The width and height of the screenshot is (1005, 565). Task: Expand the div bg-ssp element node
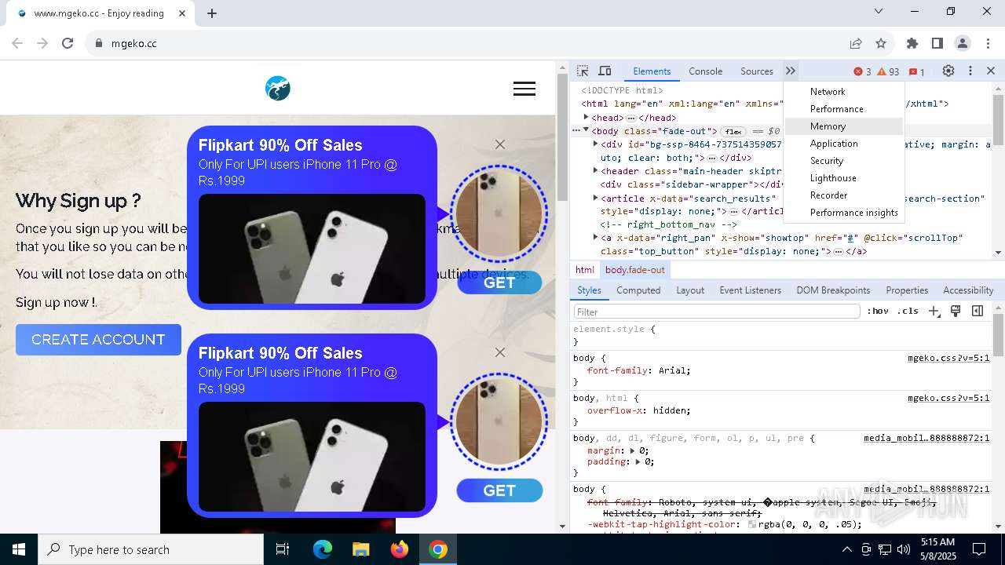click(595, 144)
